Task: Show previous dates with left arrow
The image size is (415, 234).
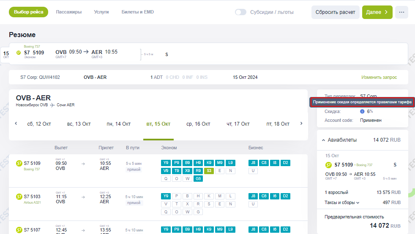Action: [x=16, y=124]
